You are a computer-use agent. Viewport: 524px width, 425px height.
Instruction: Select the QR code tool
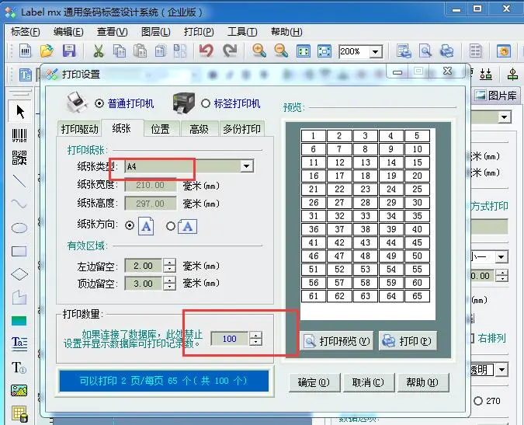coord(19,158)
